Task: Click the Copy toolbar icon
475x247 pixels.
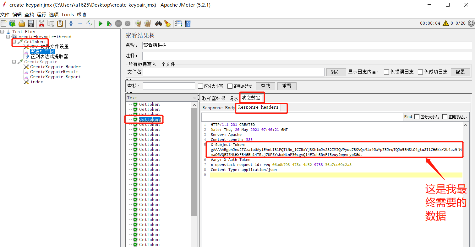Action: (51, 23)
